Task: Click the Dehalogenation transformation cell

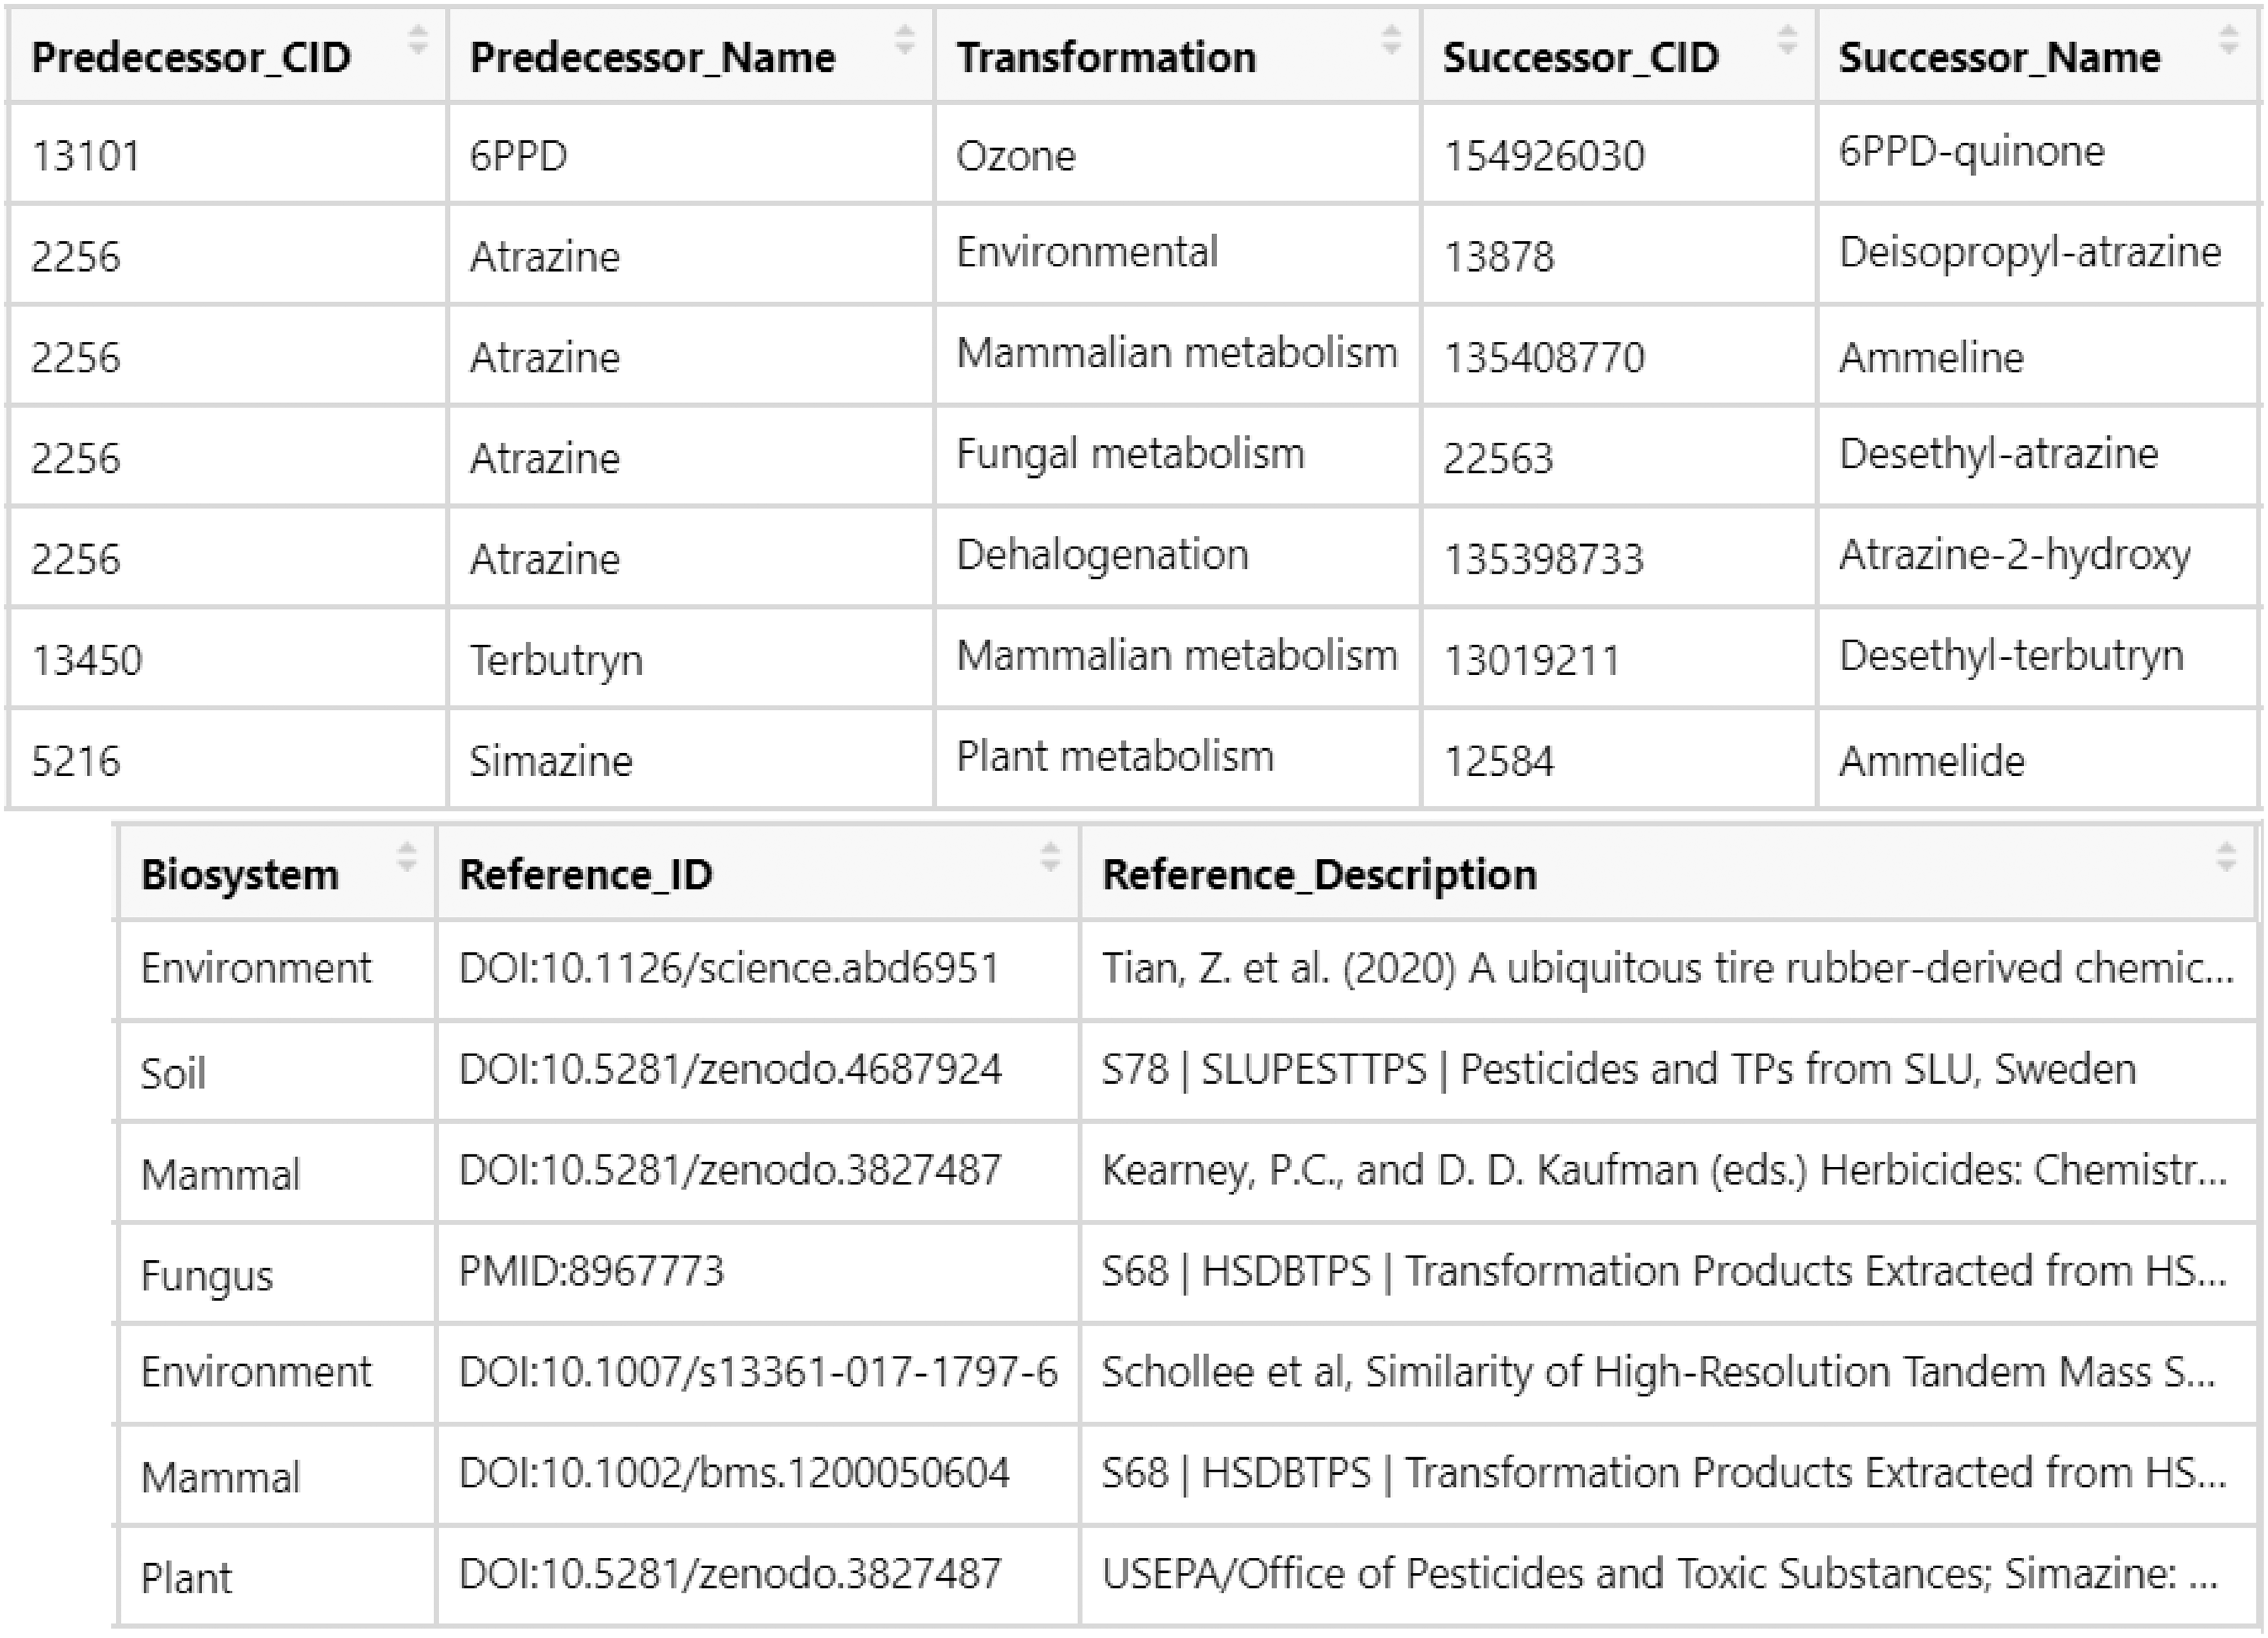Action: tap(1102, 555)
